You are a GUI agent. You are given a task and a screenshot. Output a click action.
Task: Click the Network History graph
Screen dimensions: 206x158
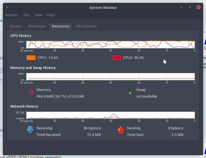(110, 115)
